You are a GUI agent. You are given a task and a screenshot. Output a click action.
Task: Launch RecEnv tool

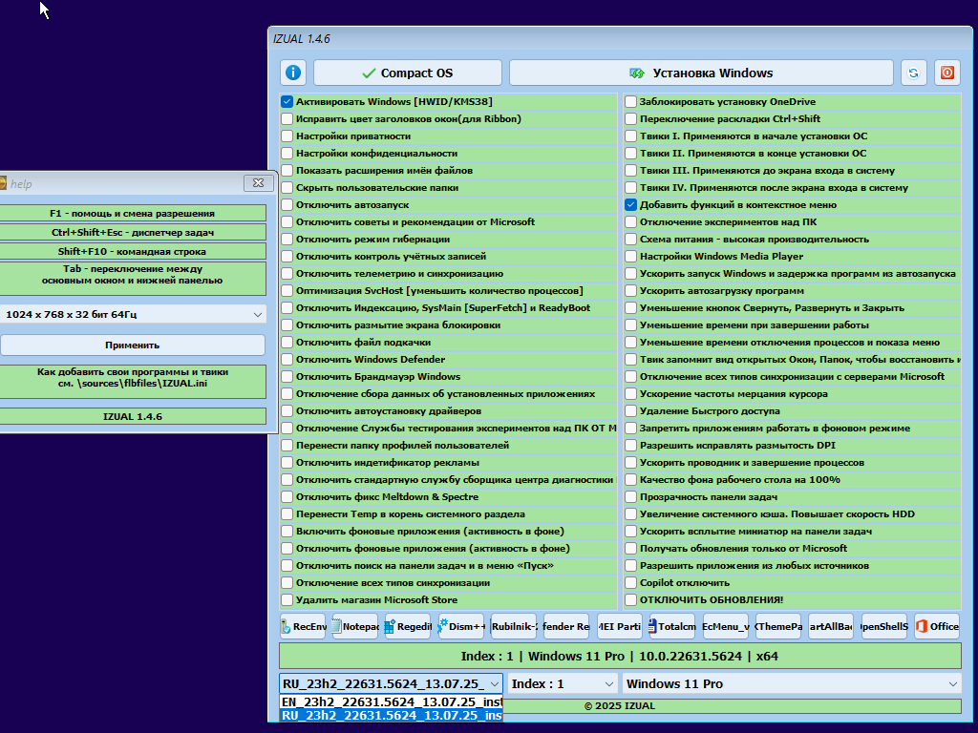coord(303,626)
